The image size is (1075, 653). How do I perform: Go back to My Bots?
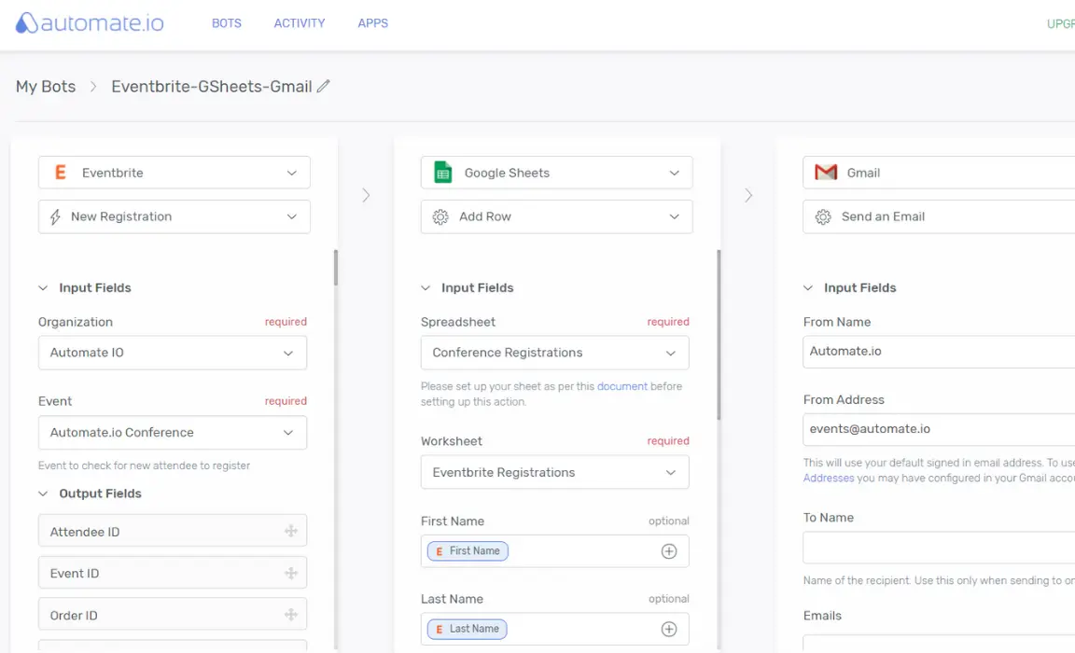pyautogui.click(x=46, y=87)
